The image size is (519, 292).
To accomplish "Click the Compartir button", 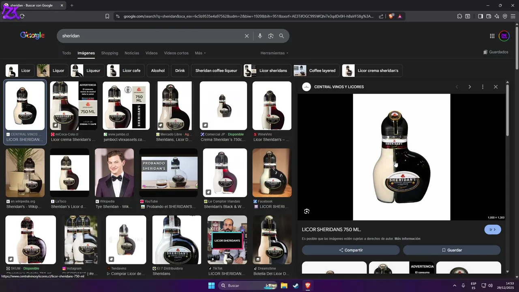I will 351,250.
